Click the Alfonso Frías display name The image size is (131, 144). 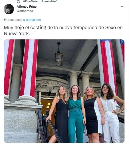[x=27, y=7]
